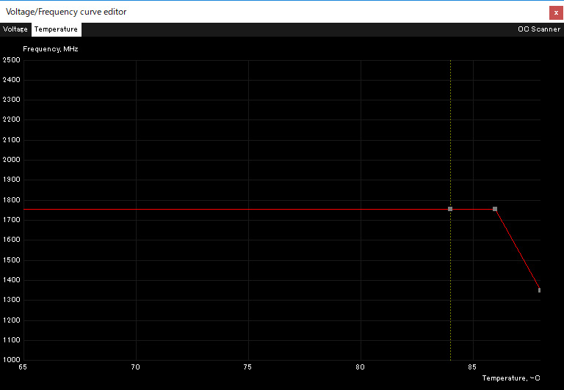
Task: Select the curve point on the dashed line
Action: tap(450, 209)
